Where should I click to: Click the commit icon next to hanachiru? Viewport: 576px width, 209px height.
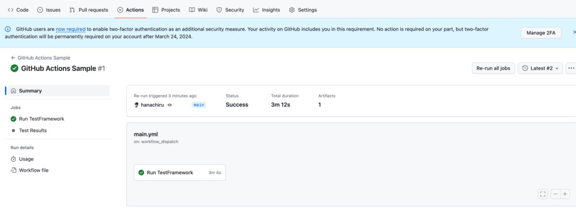point(169,104)
